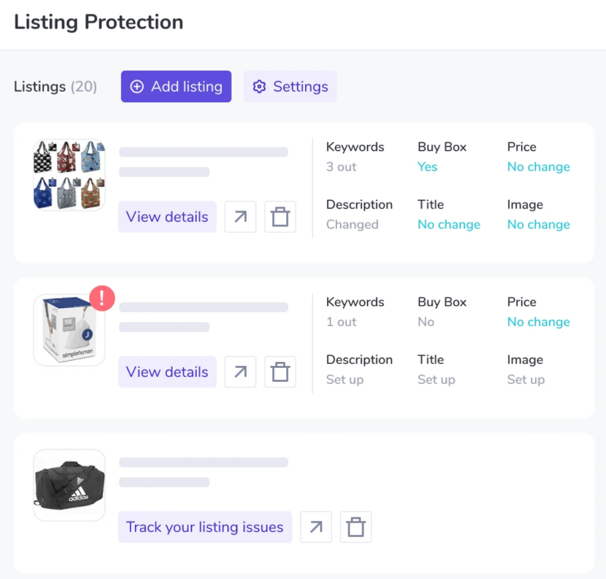View details of simplehuman listing
Viewport: 606px width, 579px height.
point(167,372)
